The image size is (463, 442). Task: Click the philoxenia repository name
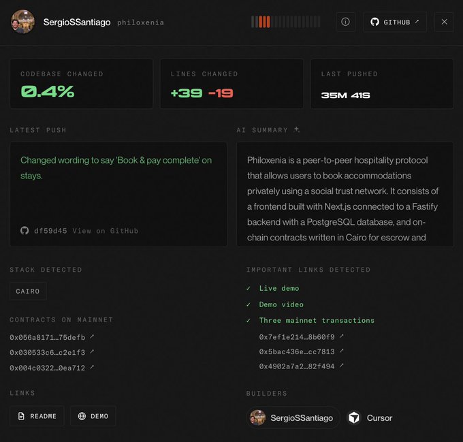click(140, 22)
